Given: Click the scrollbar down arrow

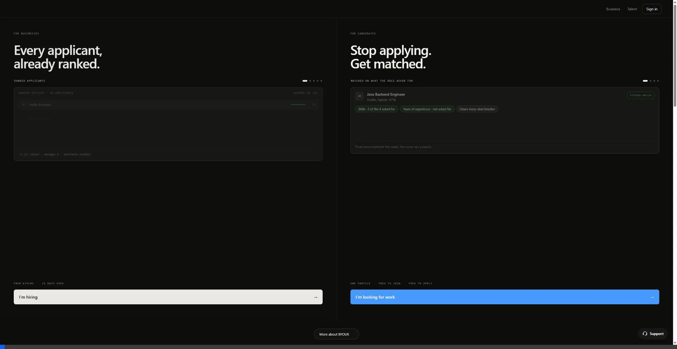Looking at the screenshot, I should click(x=675, y=343).
